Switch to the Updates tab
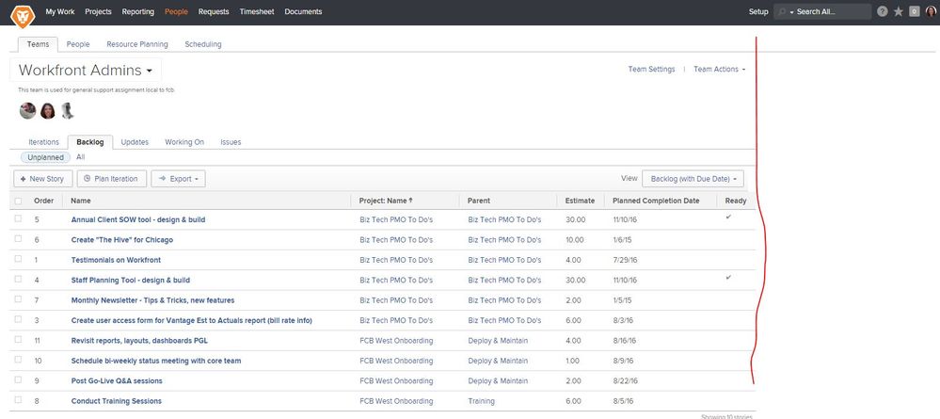Viewport: 940px width, 419px height. coord(135,142)
